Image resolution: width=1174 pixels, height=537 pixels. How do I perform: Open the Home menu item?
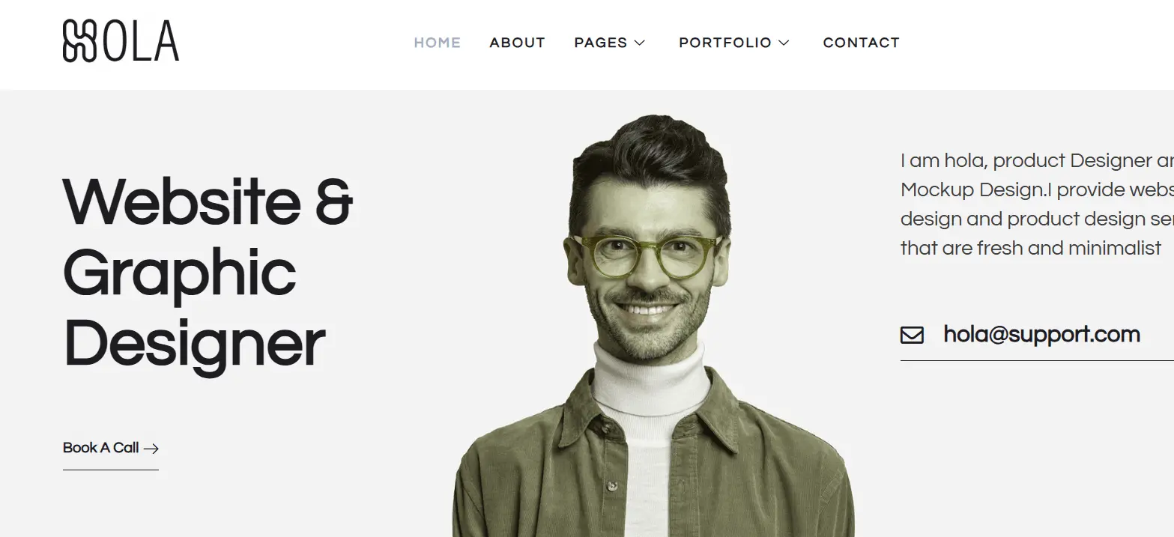pyautogui.click(x=438, y=43)
